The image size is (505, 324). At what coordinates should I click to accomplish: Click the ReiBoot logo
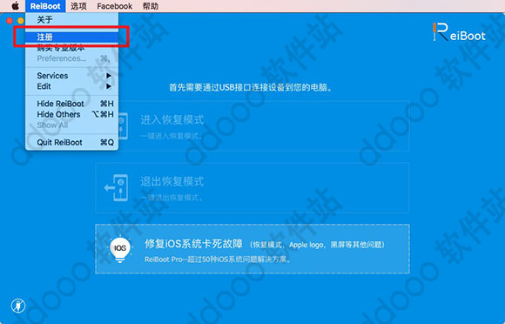tap(459, 32)
